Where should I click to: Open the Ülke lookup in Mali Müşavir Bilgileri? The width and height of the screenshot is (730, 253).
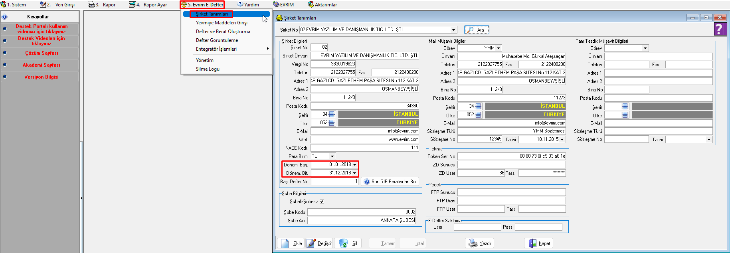click(x=478, y=115)
